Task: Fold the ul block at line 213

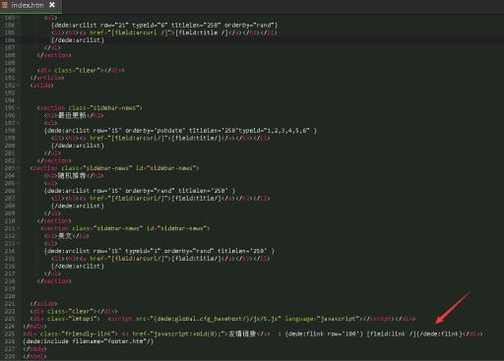Action: 18,244
